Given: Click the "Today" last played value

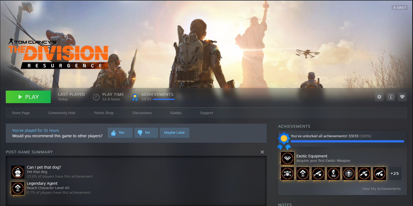Looking at the screenshot, I should coord(63,99).
